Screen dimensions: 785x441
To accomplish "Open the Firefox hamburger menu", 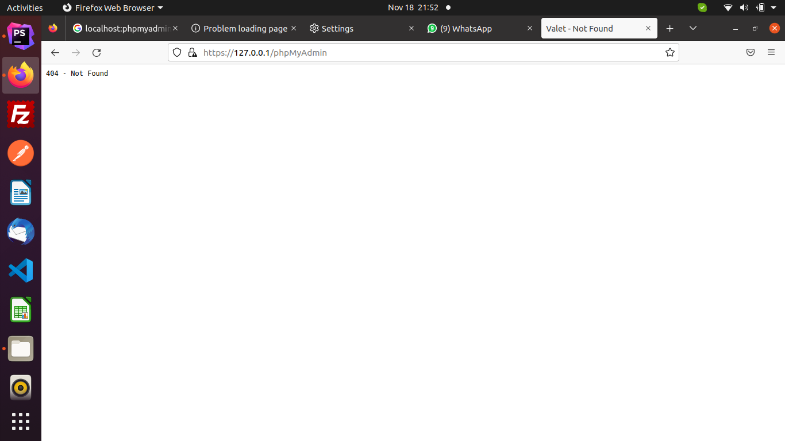I will click(x=771, y=53).
